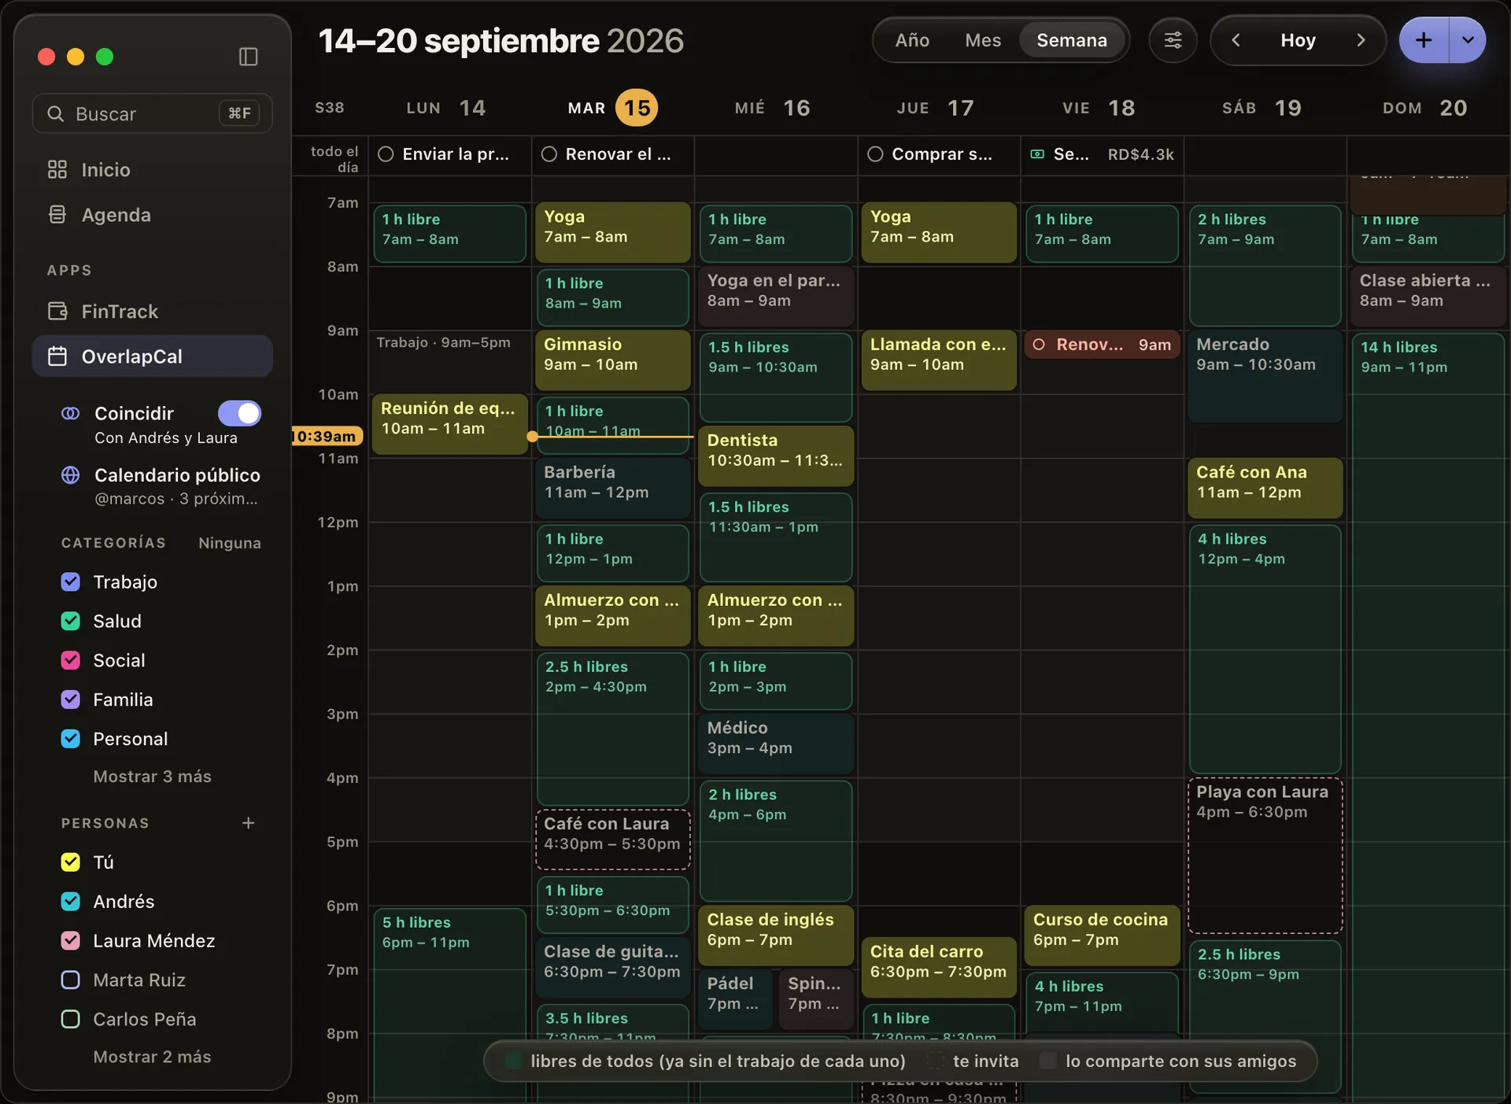The image size is (1511, 1104).
Task: Jump to today with Hoy
Action: [1298, 40]
